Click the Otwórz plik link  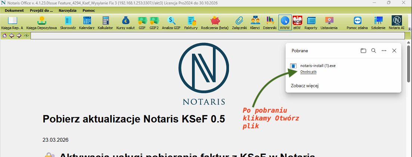tap(308, 72)
